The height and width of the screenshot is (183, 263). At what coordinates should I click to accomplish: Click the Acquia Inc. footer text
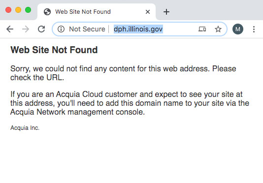click(25, 128)
